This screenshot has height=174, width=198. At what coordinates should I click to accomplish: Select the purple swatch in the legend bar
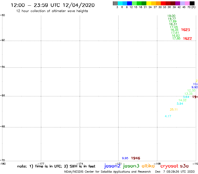pyautogui.click(x=178, y=3)
